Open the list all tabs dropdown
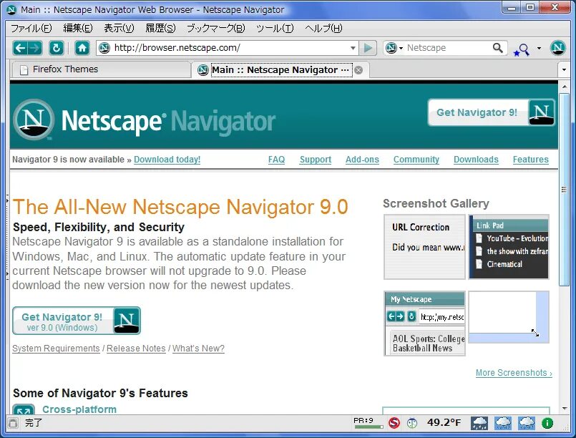 pyautogui.click(x=564, y=70)
